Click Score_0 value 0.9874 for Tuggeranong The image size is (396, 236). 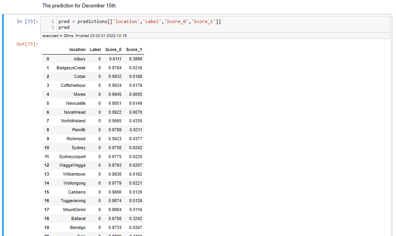pyautogui.click(x=115, y=201)
